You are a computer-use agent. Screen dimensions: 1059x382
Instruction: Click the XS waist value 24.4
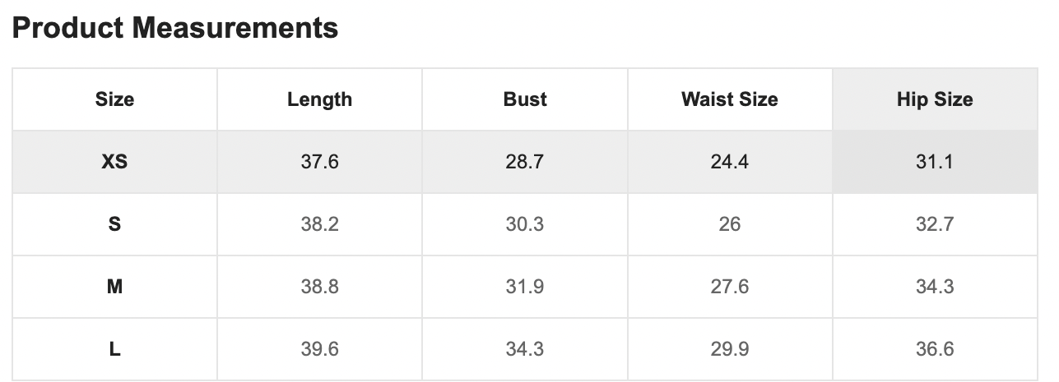click(729, 162)
